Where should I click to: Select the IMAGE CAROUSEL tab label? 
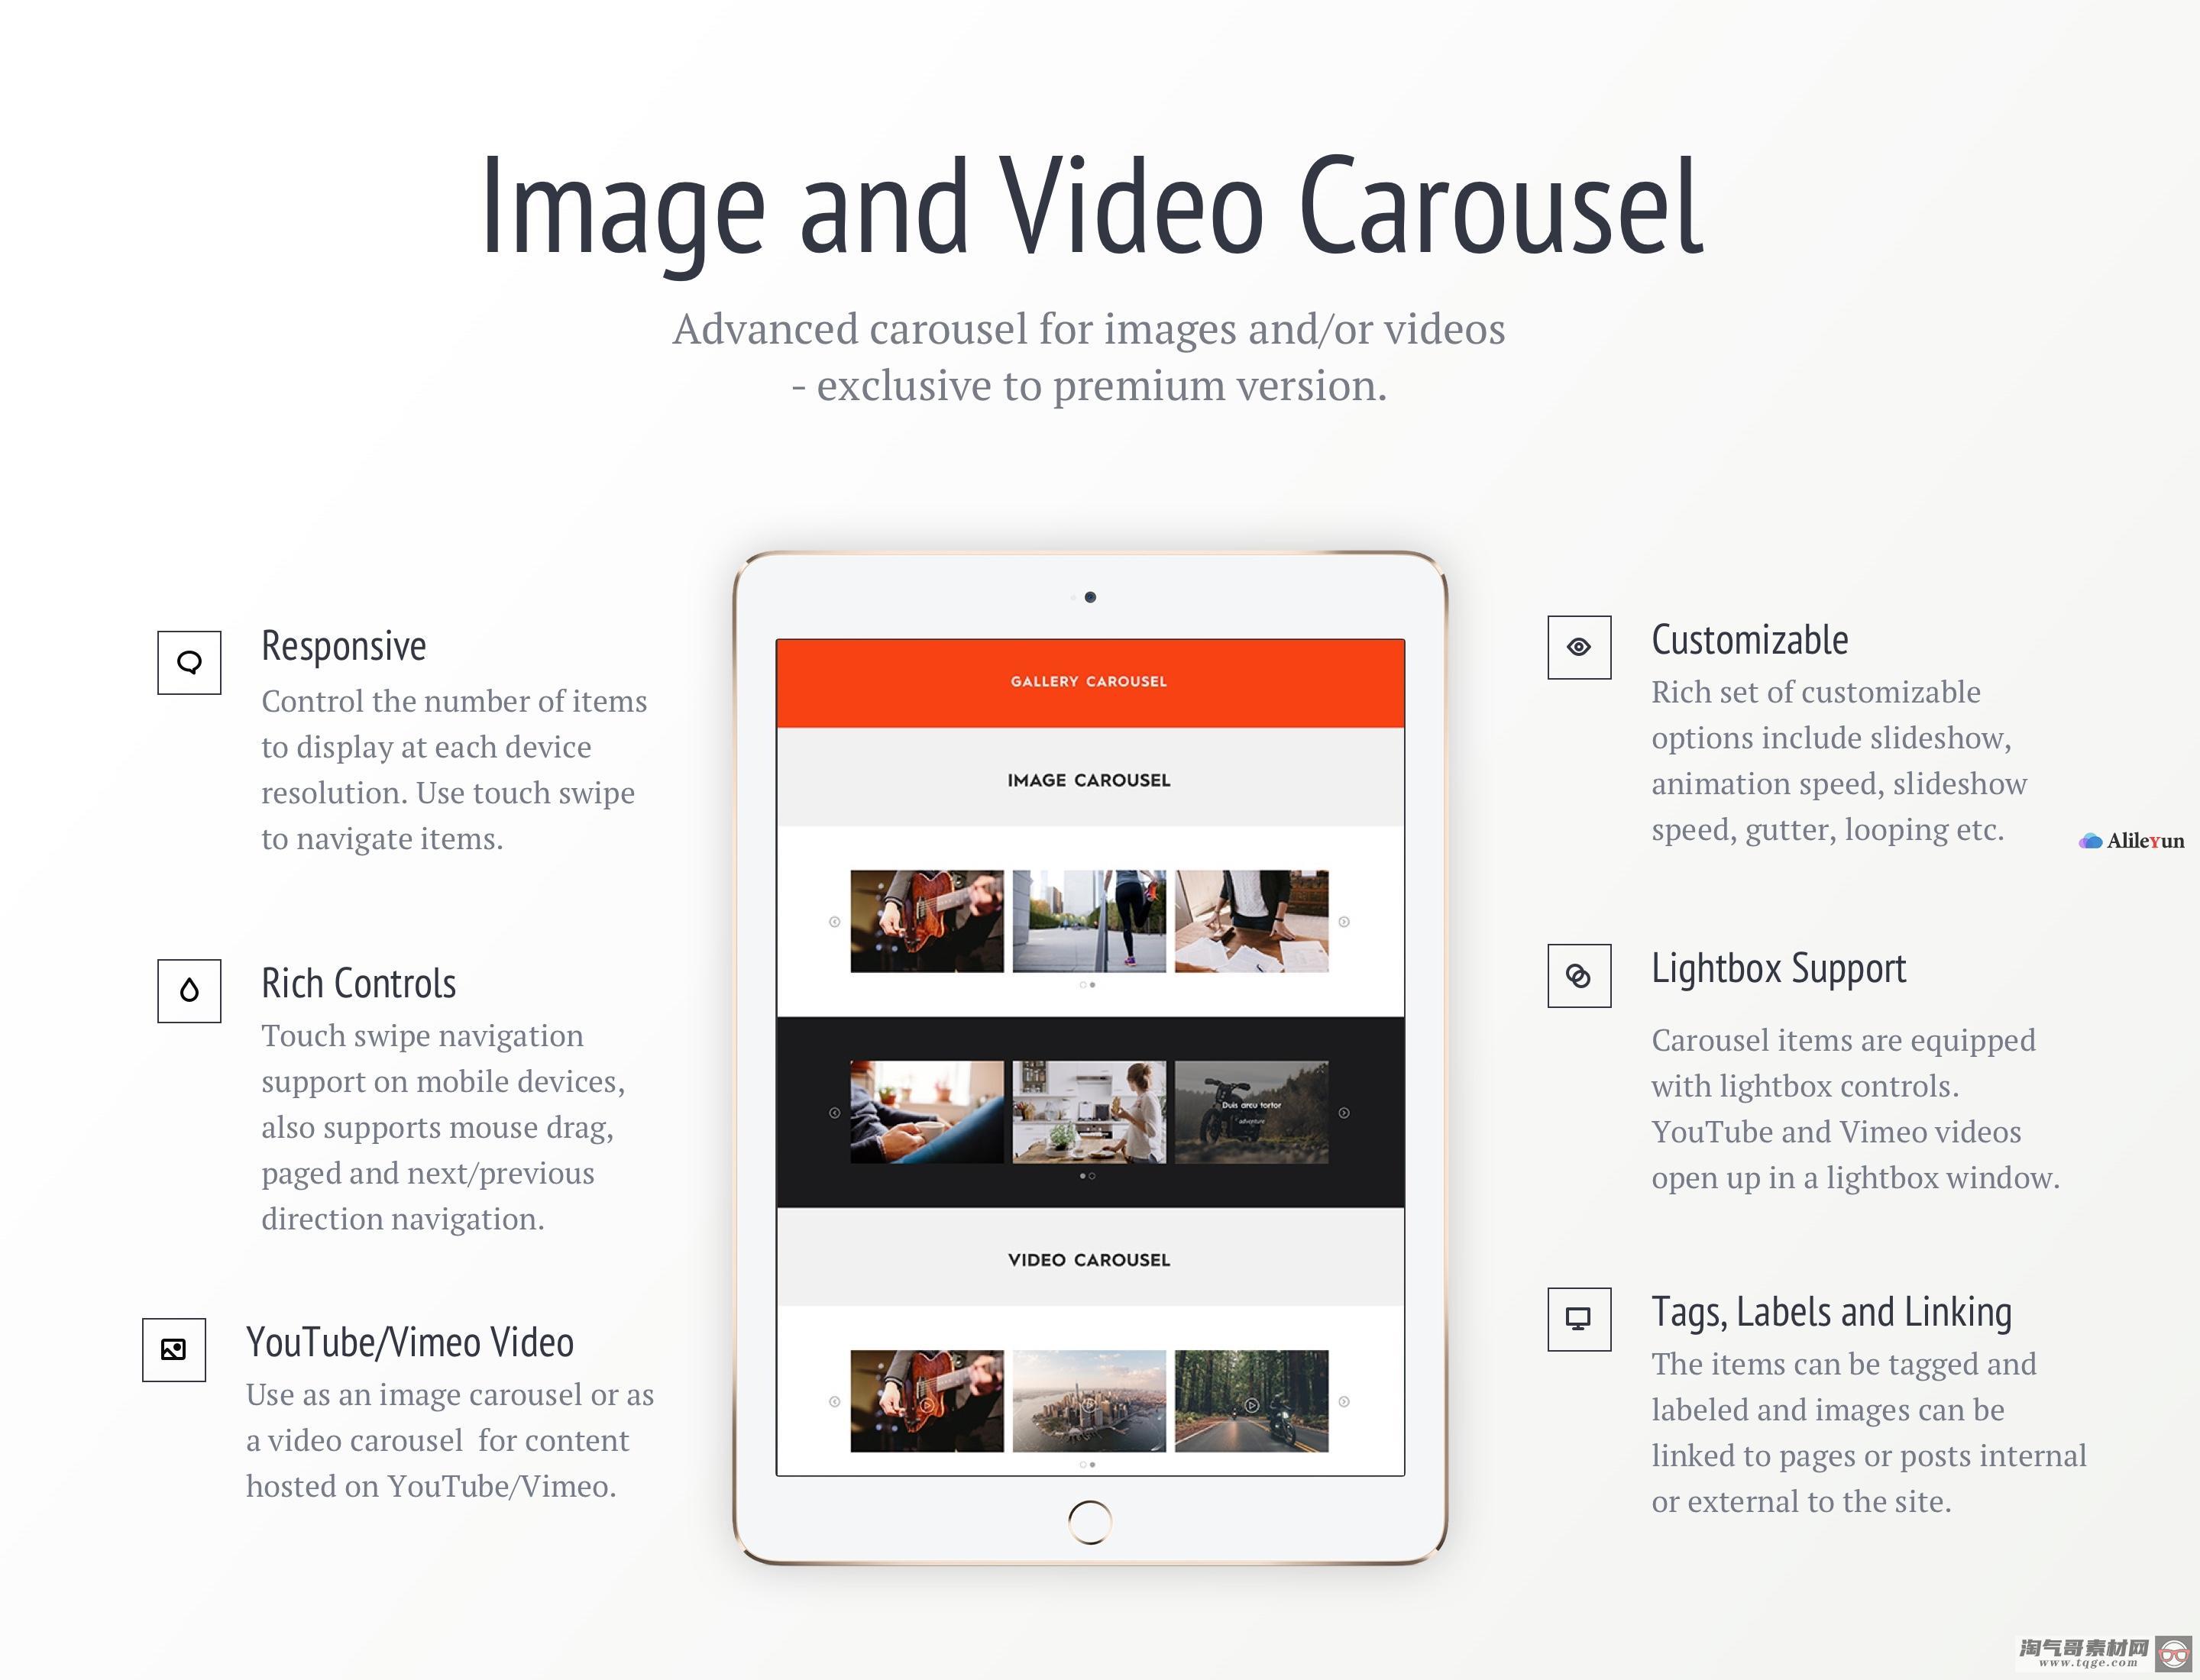pos(1088,780)
